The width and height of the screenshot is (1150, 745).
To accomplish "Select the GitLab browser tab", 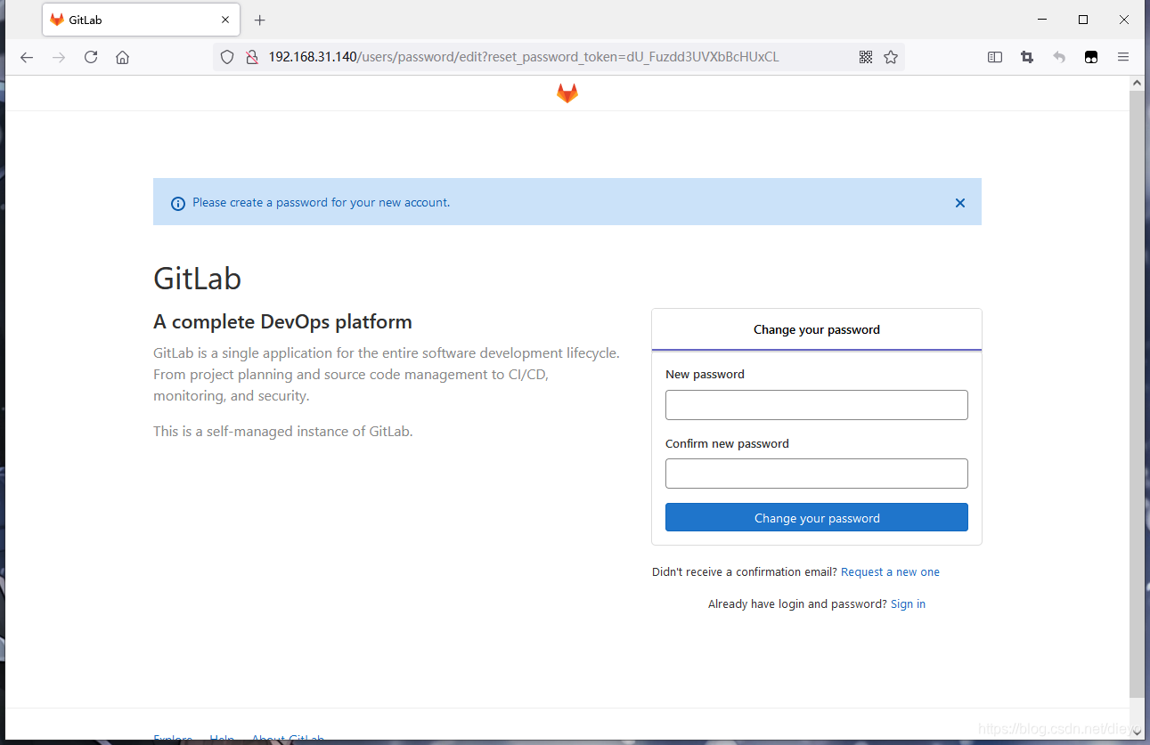I will point(141,20).
